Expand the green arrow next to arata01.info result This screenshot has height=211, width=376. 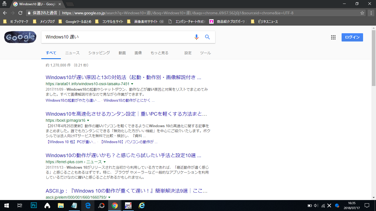[132, 84]
